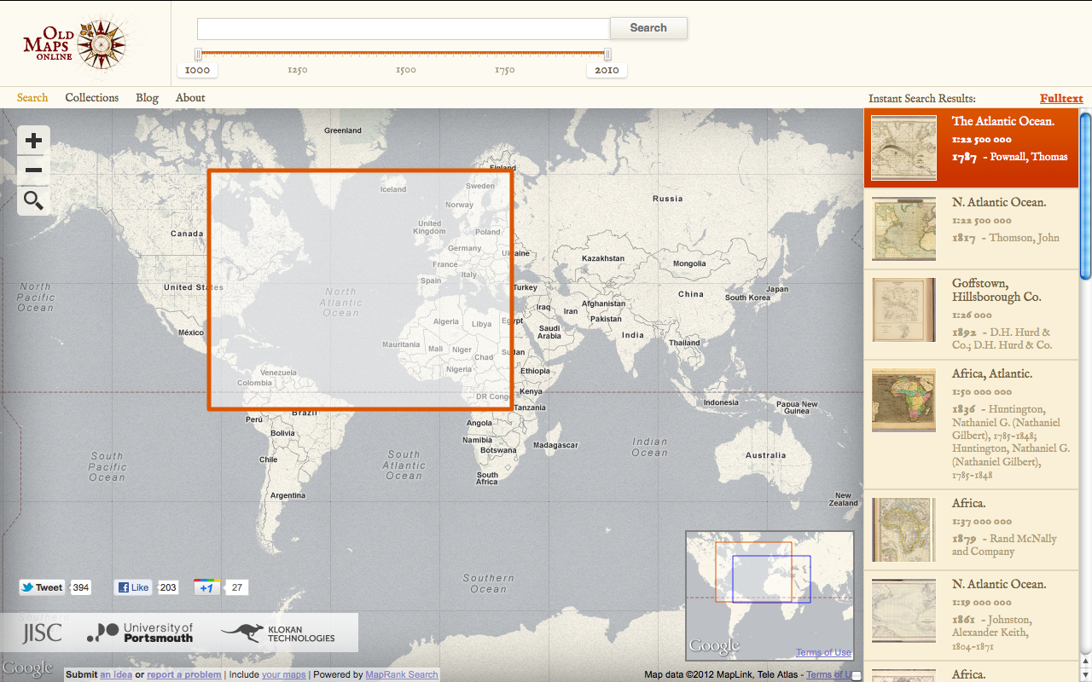This screenshot has height=682, width=1092.
Task: Open N. Atlantic Ocean 1817 Thomson thumbnail
Action: coord(903,228)
